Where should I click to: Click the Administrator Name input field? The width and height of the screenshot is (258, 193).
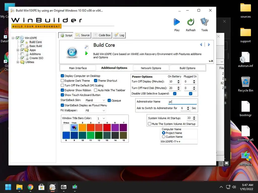tap(182, 102)
